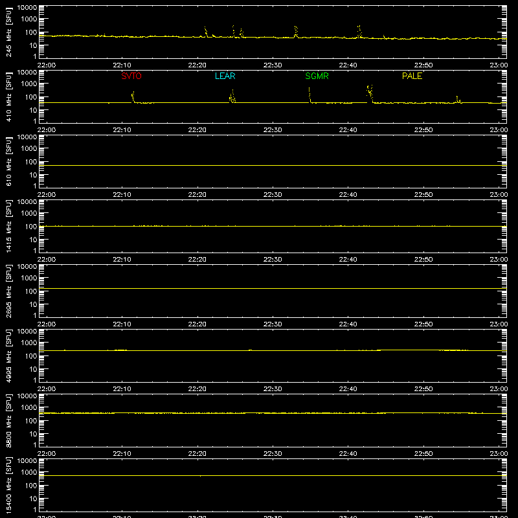Click the 22:40 tick label under 4995 MHz plot

tap(348, 389)
